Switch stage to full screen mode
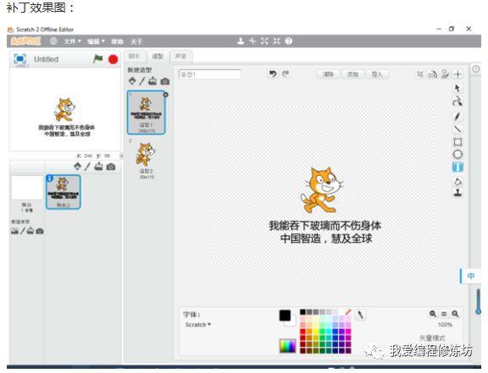 [20, 58]
